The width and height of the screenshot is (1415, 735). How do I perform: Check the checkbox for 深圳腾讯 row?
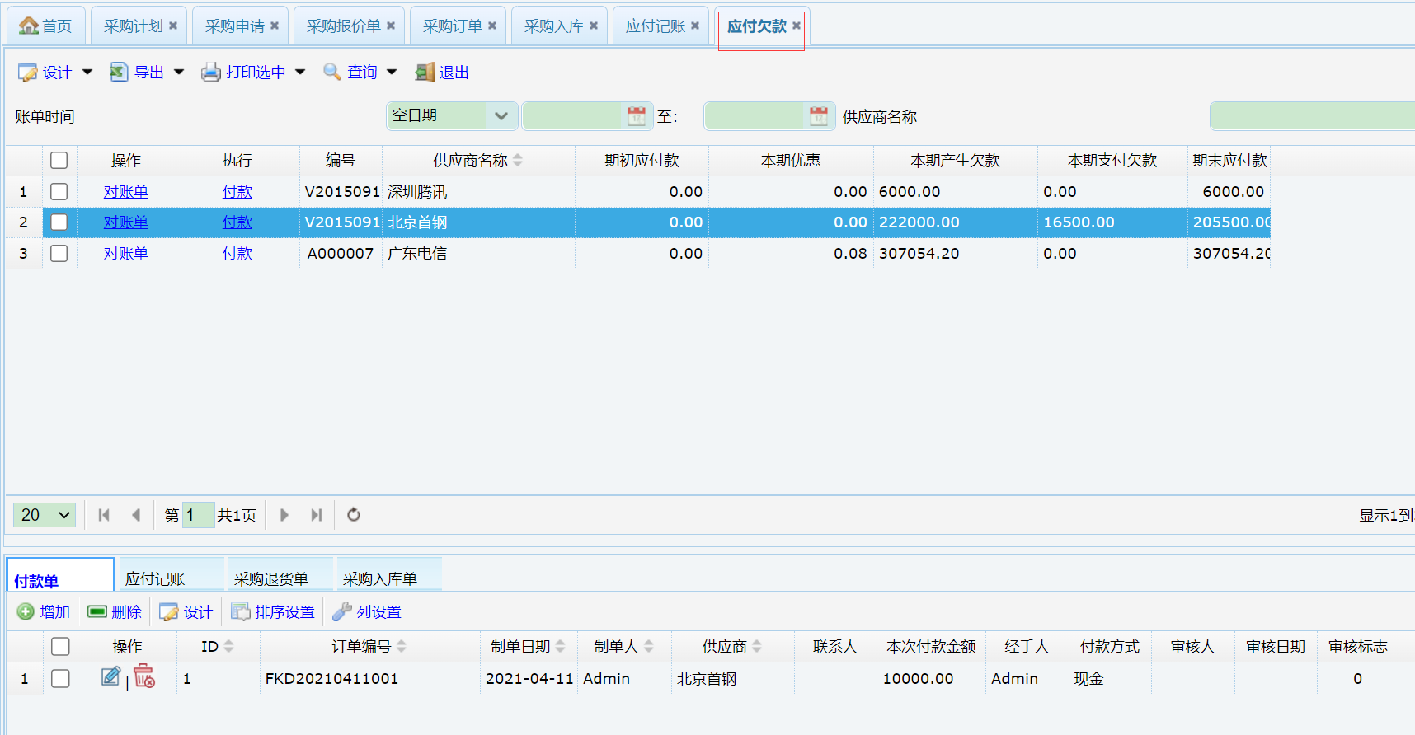click(59, 192)
